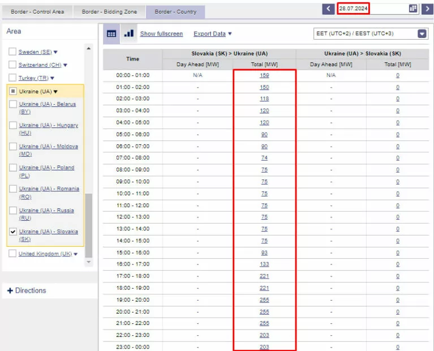Open Ukraine (UA) - Slovakia (SK) link
This screenshot has width=434, height=351.
[49, 235]
